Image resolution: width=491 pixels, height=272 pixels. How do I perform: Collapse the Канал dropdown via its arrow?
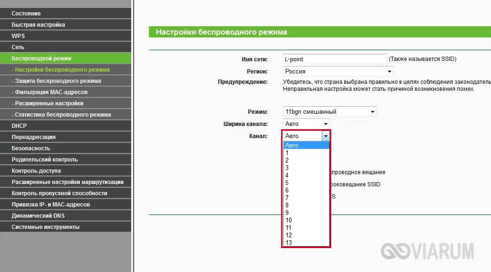[x=326, y=136]
